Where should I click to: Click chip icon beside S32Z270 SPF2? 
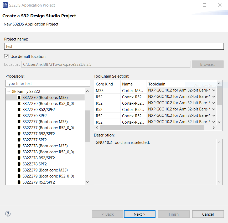click(19, 116)
